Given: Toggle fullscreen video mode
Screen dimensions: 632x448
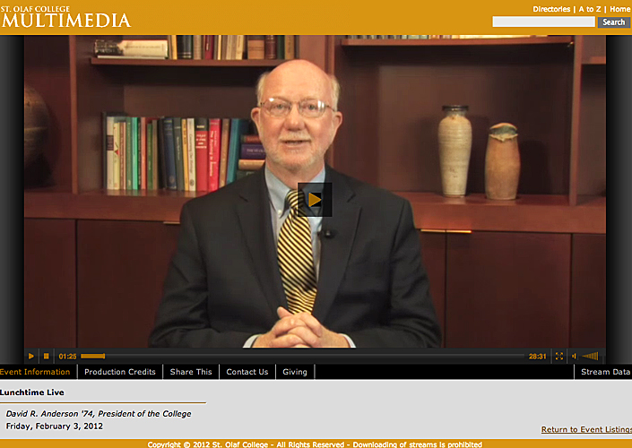Looking at the screenshot, I should pyautogui.click(x=559, y=356).
